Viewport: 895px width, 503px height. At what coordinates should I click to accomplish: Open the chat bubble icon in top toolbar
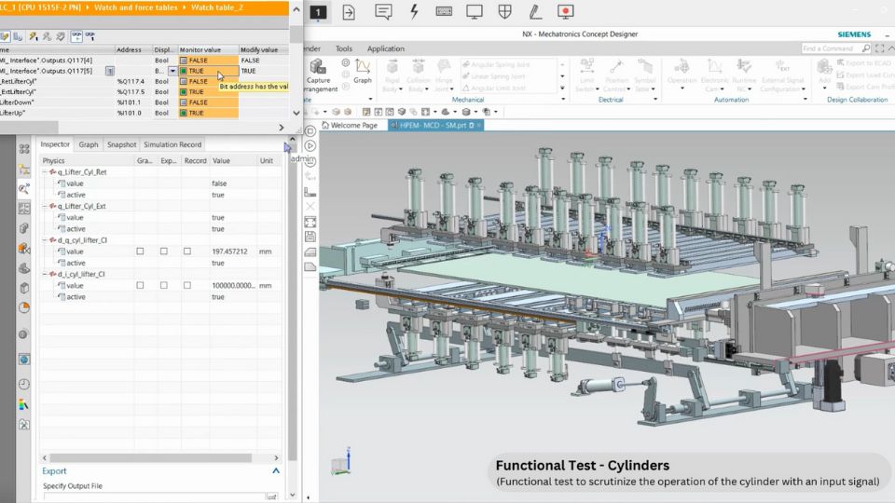pos(383,11)
